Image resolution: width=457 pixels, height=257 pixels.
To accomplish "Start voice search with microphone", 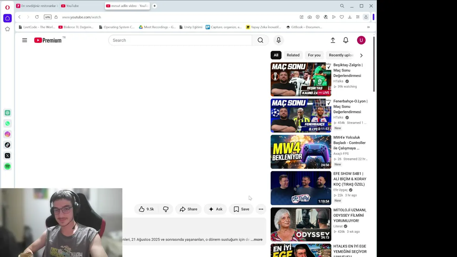I will [x=278, y=40].
